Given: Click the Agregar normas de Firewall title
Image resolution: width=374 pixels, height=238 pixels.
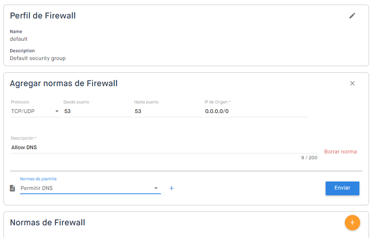Looking at the screenshot, I should coord(64,83).
